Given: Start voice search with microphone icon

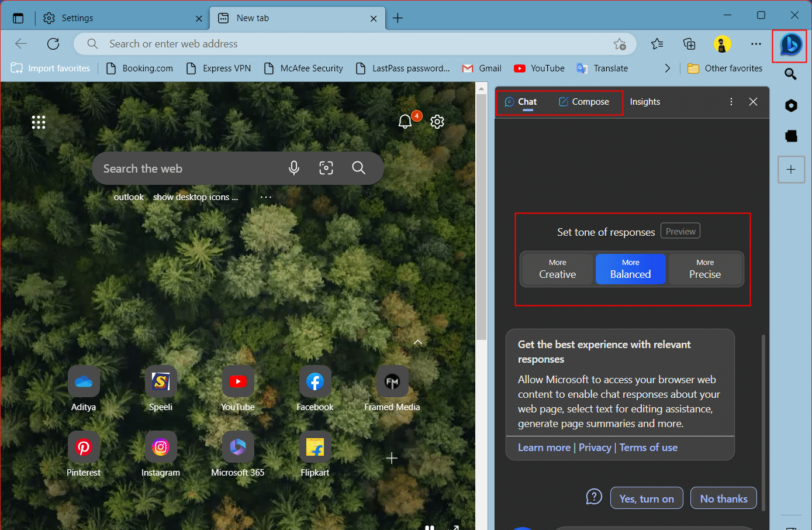Looking at the screenshot, I should click(294, 168).
